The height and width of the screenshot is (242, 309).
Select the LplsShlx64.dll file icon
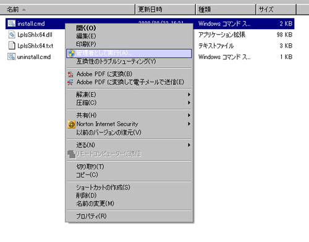[12, 35]
